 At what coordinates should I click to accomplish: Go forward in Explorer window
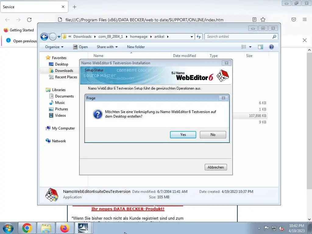(53, 37)
